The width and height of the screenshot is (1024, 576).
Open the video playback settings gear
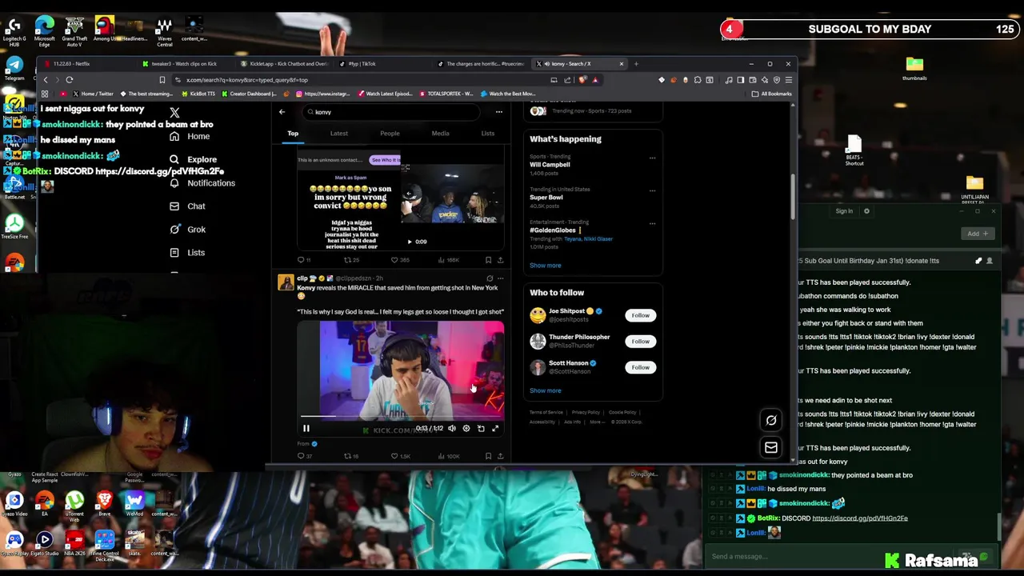pos(466,428)
